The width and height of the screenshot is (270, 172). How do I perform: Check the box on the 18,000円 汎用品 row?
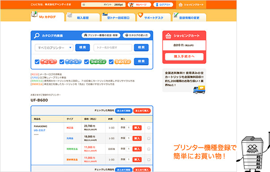[x=149, y=138]
